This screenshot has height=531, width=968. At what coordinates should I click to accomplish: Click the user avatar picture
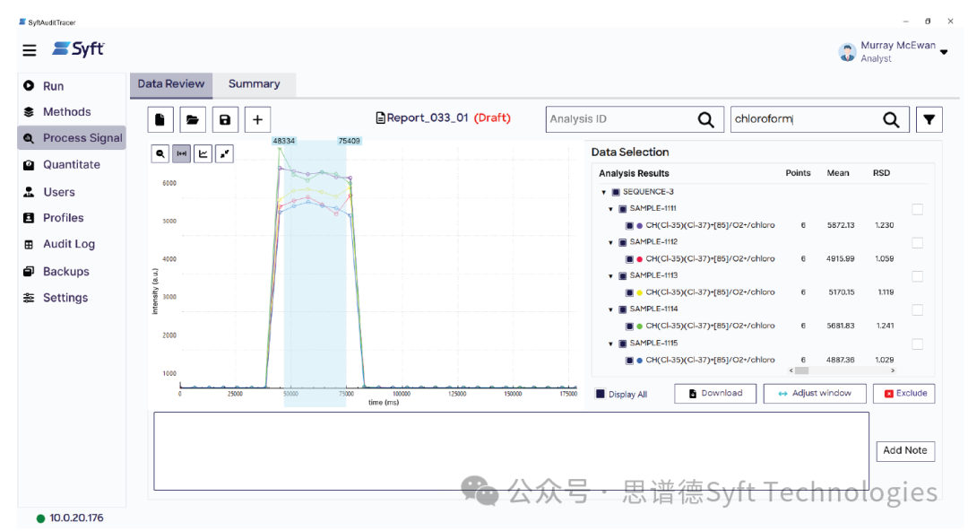click(x=847, y=52)
